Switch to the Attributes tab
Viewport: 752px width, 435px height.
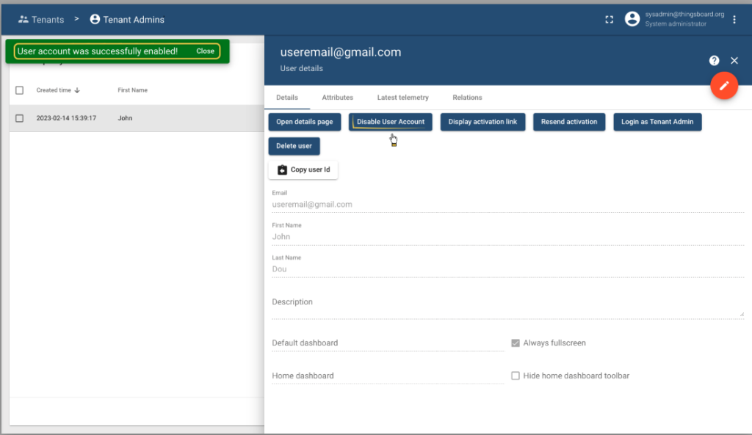337,97
